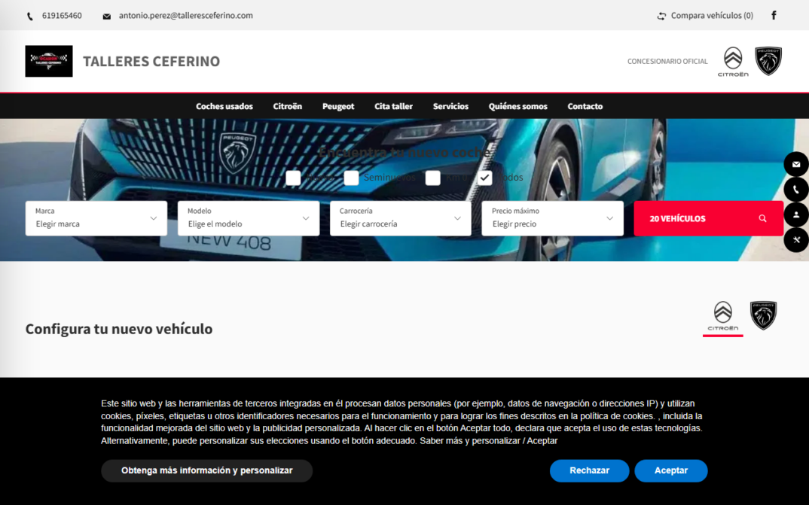Click the floating person contact icon
809x505 pixels.
tap(796, 215)
